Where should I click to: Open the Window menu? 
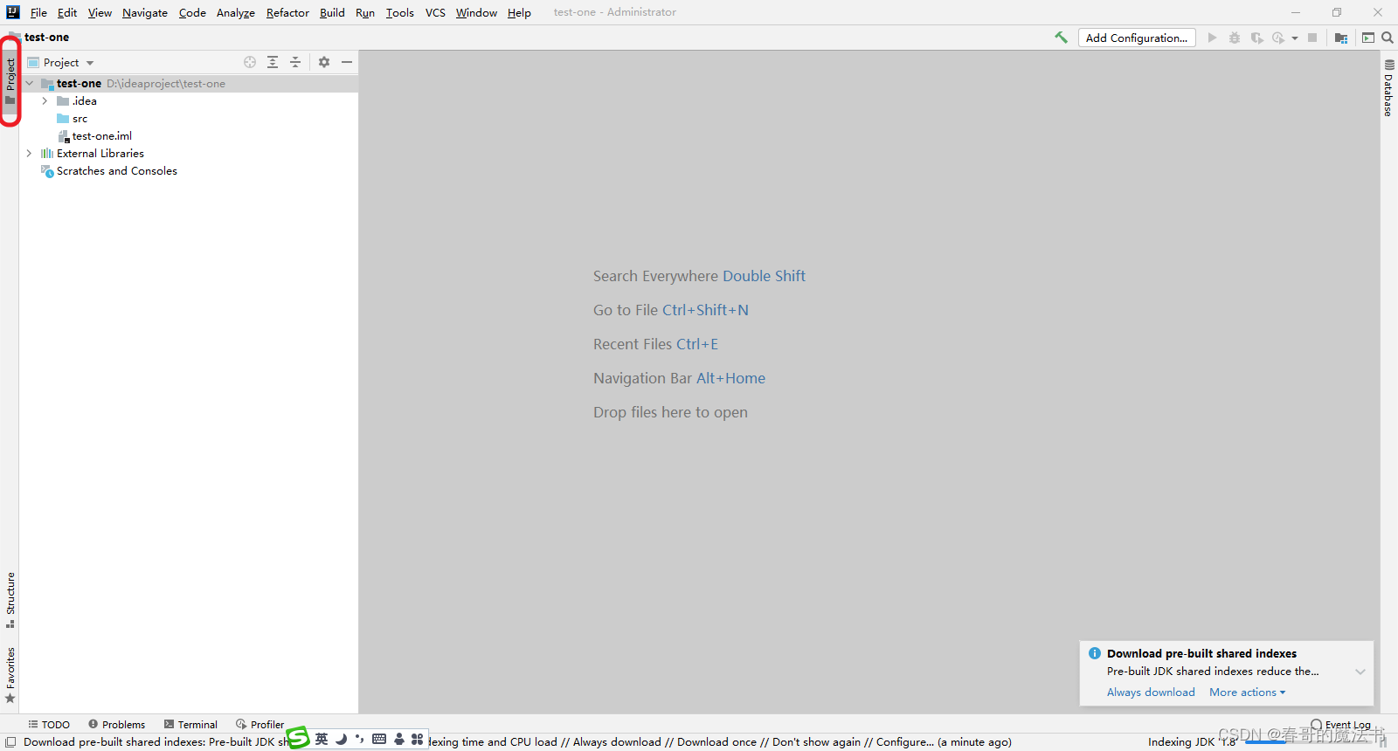coord(476,12)
